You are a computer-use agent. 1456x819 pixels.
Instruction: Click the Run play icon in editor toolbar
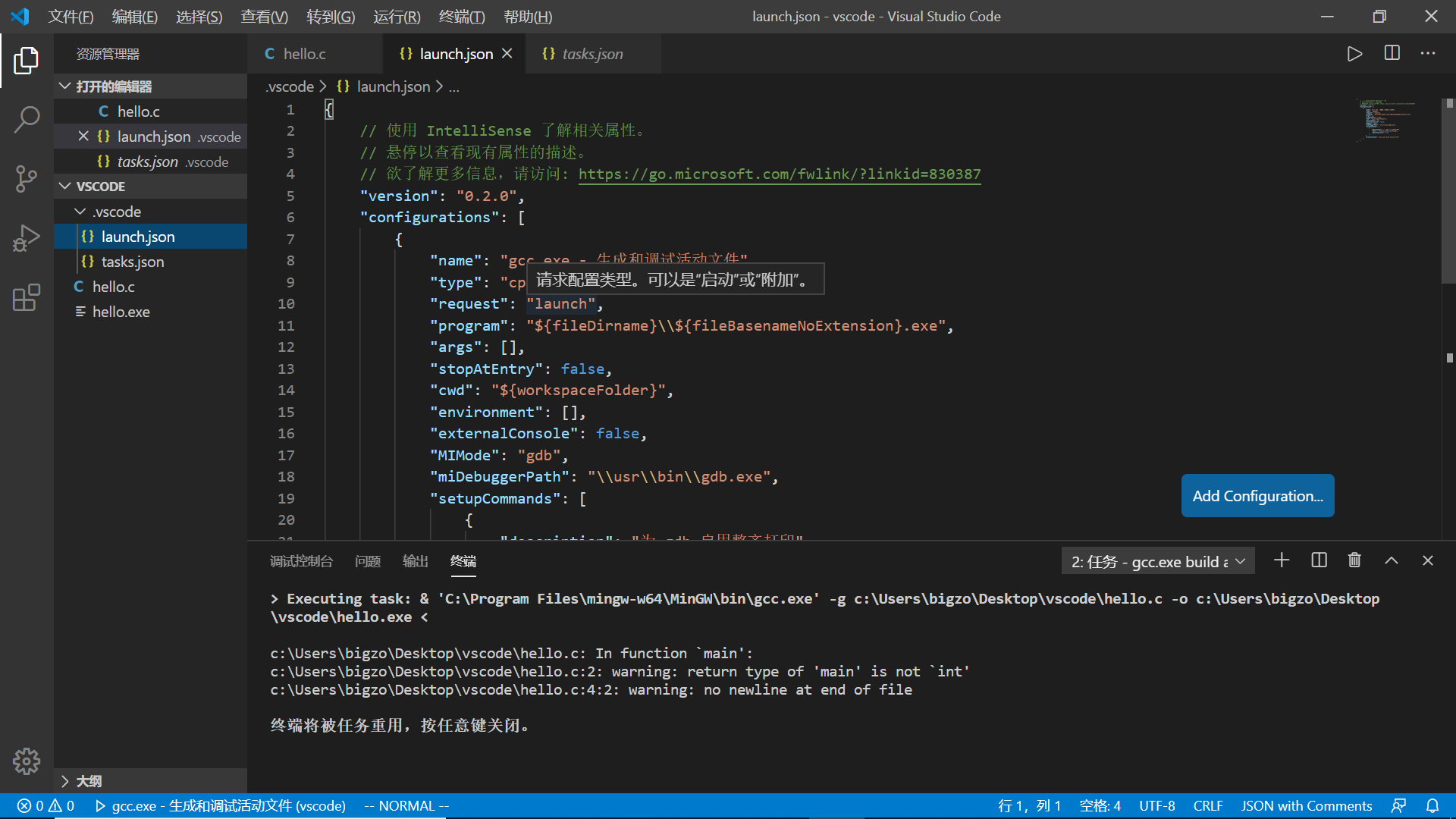(1354, 54)
